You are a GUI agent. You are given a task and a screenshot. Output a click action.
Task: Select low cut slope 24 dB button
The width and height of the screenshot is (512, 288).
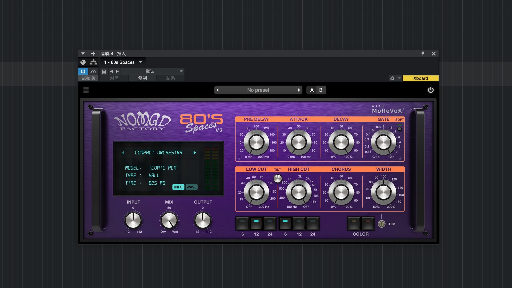tap(270, 223)
